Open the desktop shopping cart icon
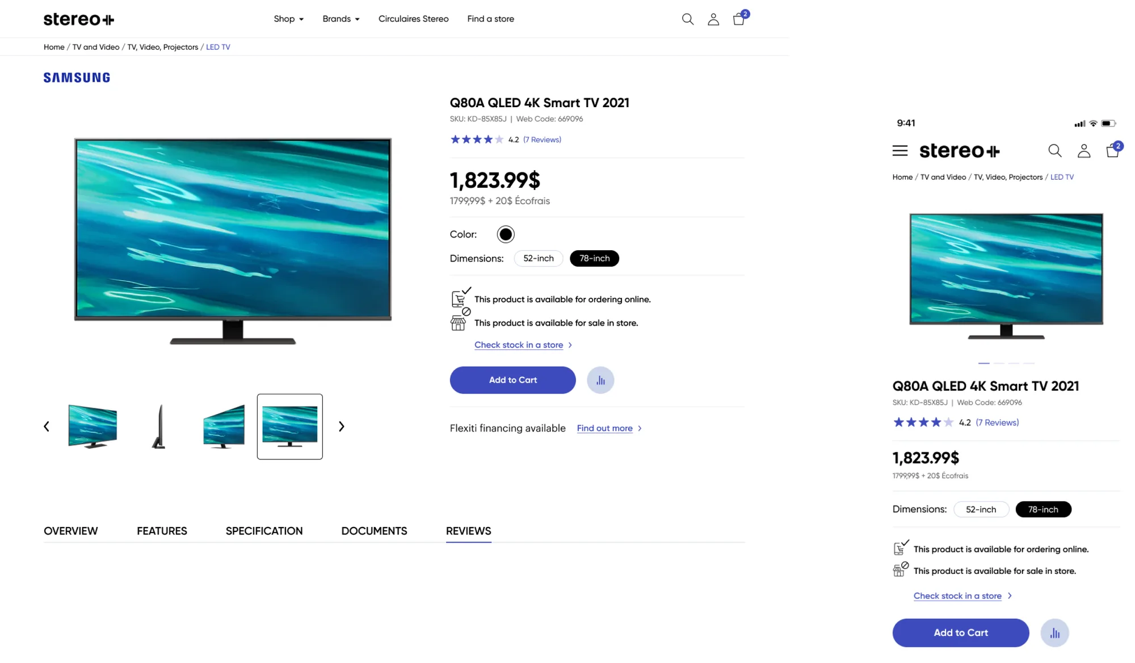 click(739, 19)
